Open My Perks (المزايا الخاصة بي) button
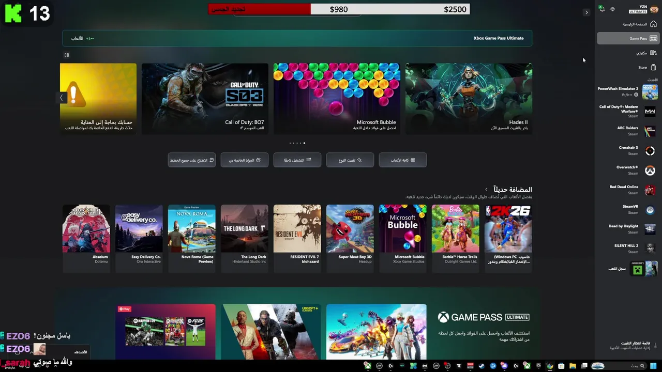 click(245, 160)
